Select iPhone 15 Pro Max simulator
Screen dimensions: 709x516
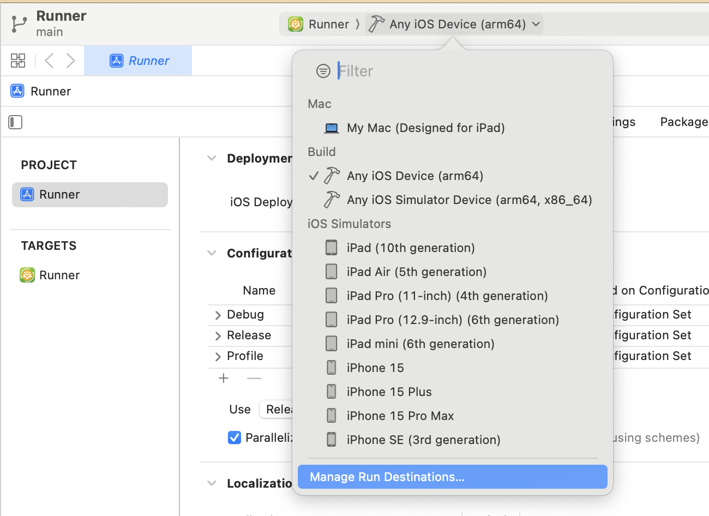click(x=400, y=416)
